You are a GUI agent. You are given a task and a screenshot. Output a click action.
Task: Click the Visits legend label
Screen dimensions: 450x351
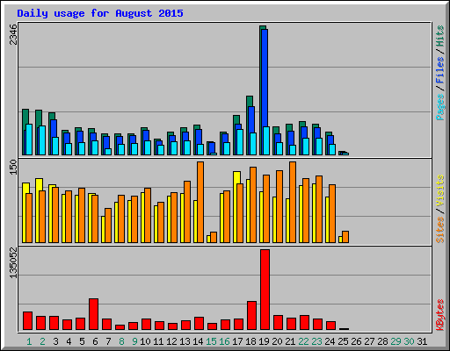(439, 191)
